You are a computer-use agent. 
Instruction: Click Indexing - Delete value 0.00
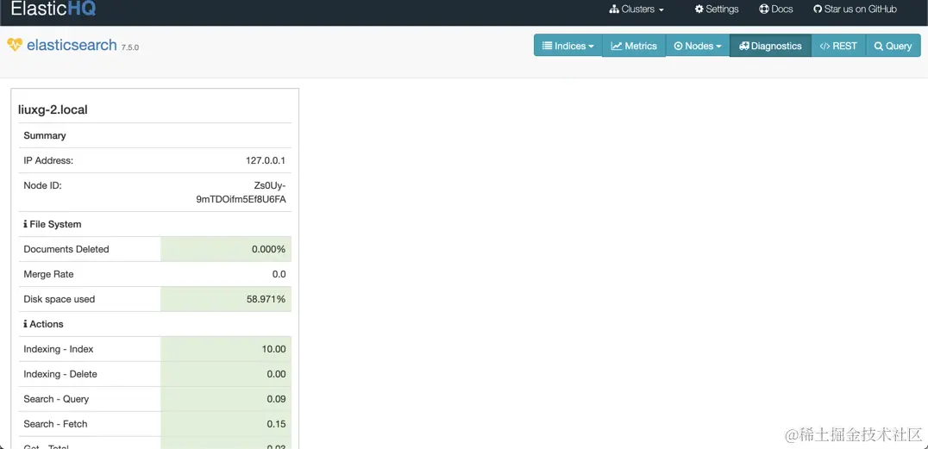(276, 375)
